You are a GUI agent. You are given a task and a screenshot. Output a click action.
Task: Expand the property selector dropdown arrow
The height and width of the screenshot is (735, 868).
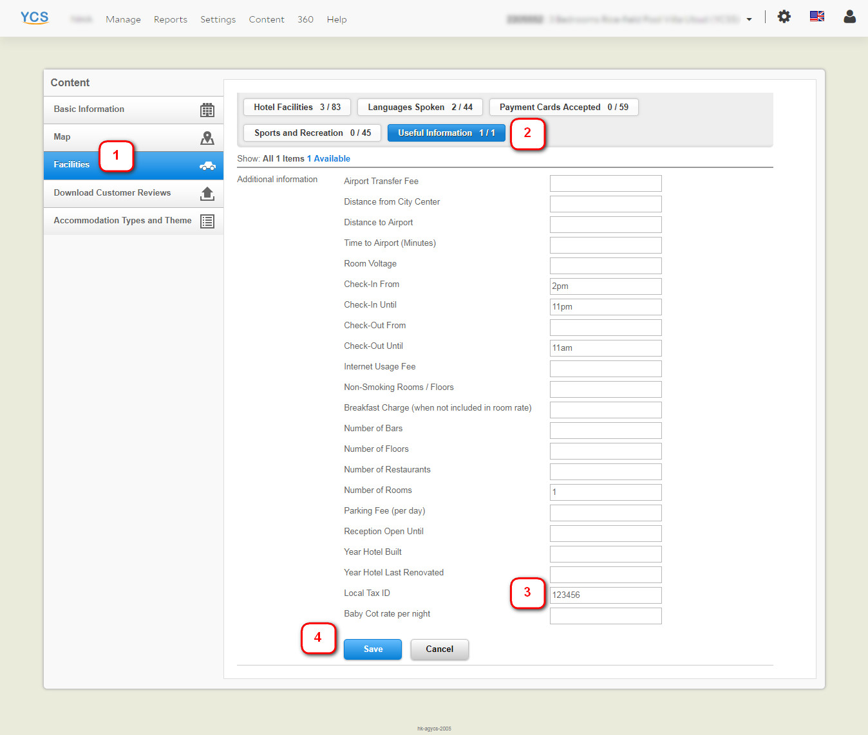coord(749,19)
